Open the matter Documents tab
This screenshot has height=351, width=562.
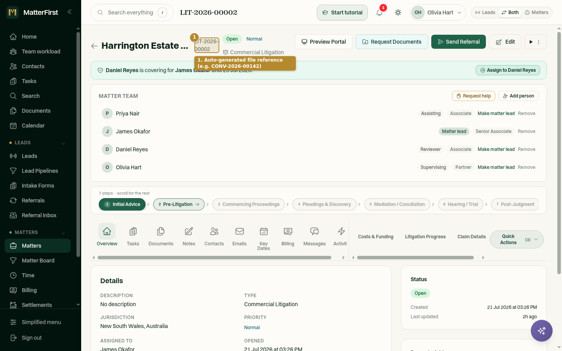click(x=161, y=235)
